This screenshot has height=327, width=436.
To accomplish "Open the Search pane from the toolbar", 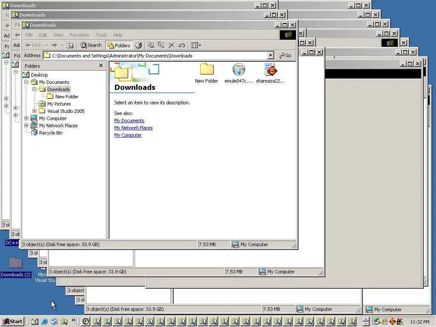I will click(91, 45).
